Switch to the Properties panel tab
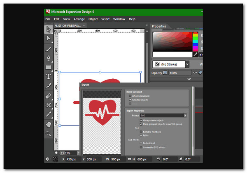 (x=159, y=26)
